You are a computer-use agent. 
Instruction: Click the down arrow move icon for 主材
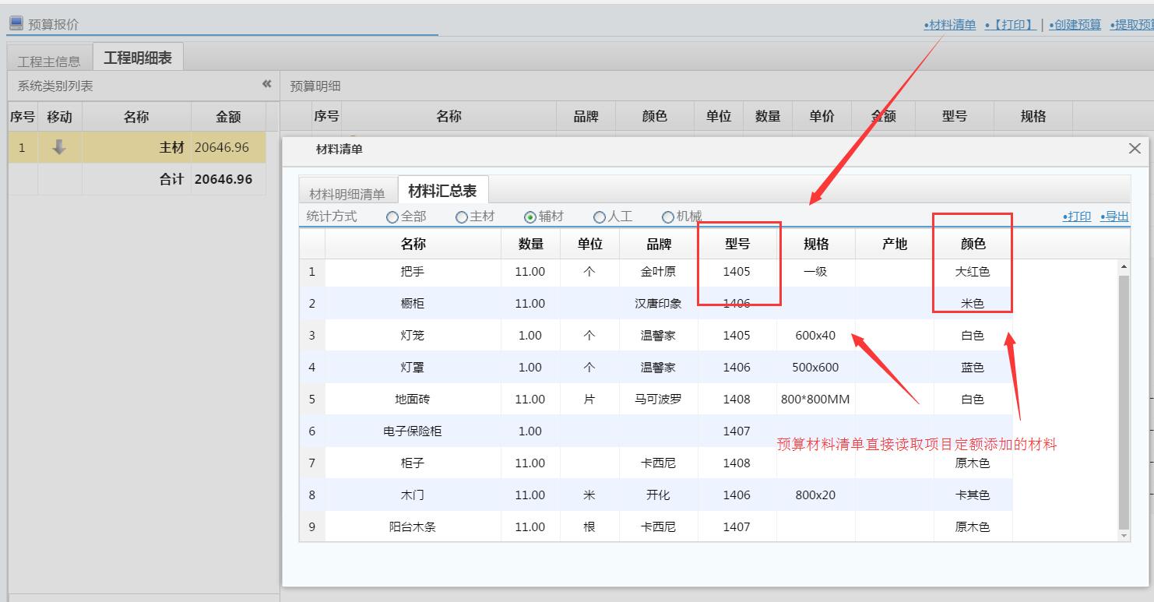click(59, 147)
